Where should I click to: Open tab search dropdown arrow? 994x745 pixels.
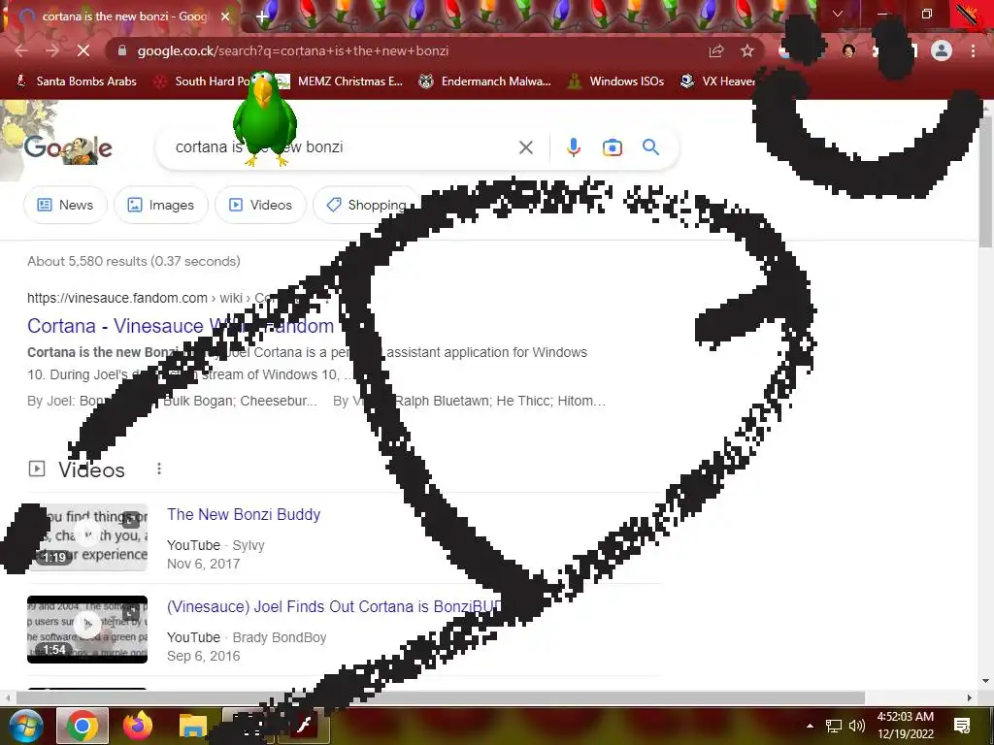pyautogui.click(x=838, y=14)
